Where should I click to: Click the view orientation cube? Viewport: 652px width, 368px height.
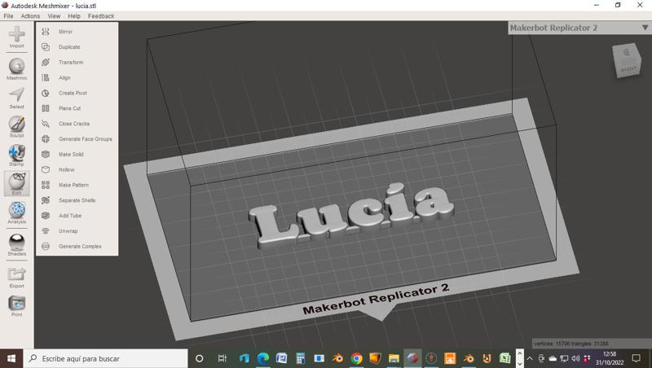click(x=627, y=59)
